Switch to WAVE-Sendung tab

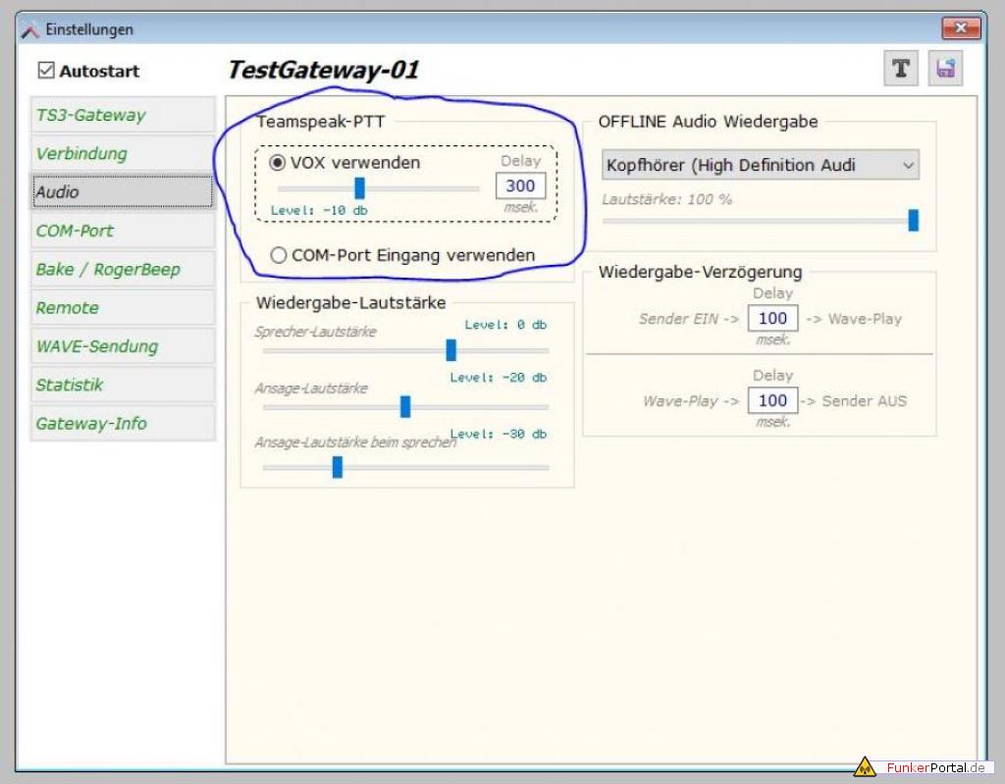click(x=122, y=346)
